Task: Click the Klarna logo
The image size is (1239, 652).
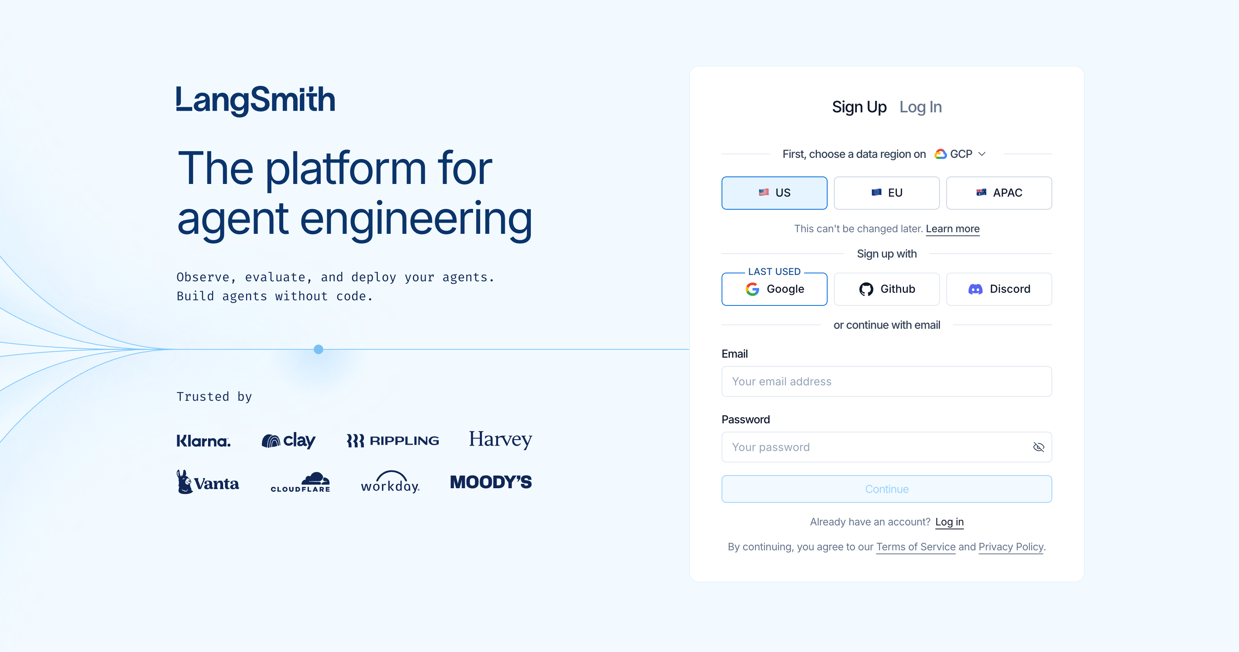Action: tap(203, 441)
